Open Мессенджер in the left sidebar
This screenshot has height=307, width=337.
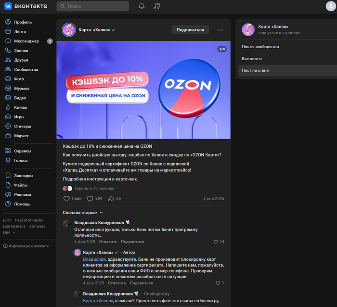point(26,41)
